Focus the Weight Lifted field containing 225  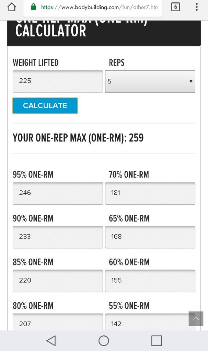[58, 81]
